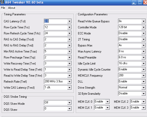
Task: Open the About menu
Action: pyautogui.click(x=12, y=8)
